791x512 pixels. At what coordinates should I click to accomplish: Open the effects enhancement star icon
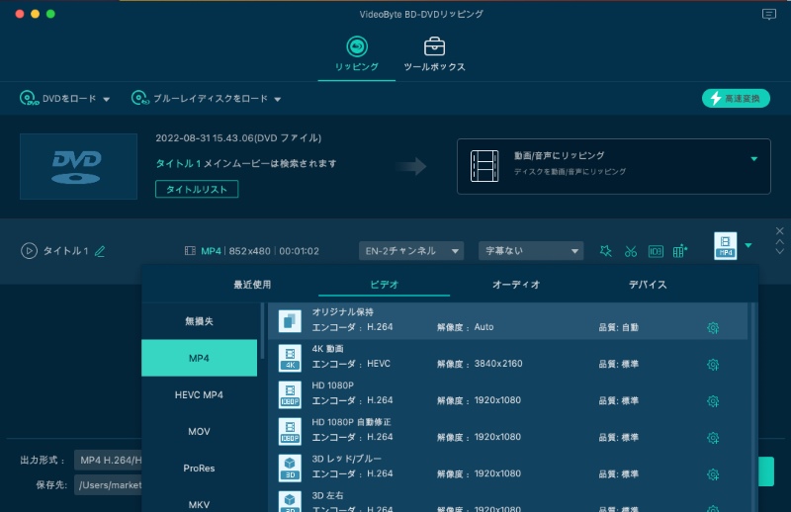606,251
